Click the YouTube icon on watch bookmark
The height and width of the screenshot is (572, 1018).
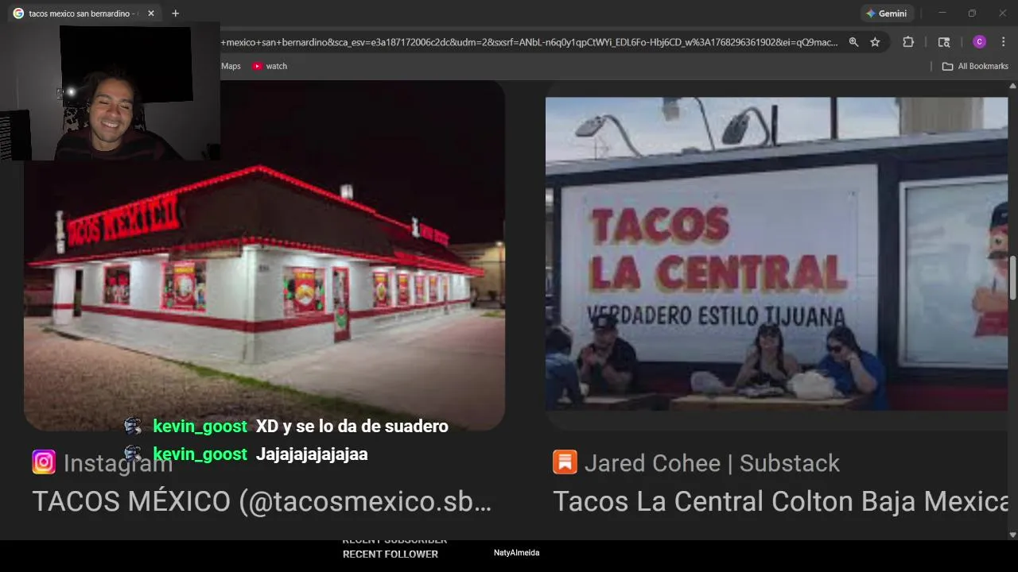pos(257,66)
